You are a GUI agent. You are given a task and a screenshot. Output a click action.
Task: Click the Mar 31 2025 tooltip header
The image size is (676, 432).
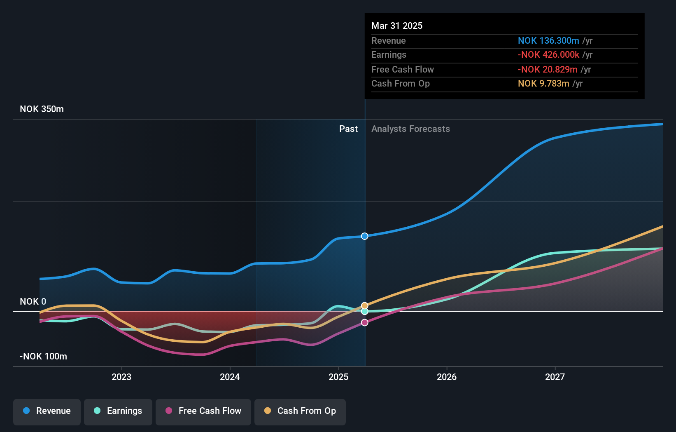[x=397, y=26]
